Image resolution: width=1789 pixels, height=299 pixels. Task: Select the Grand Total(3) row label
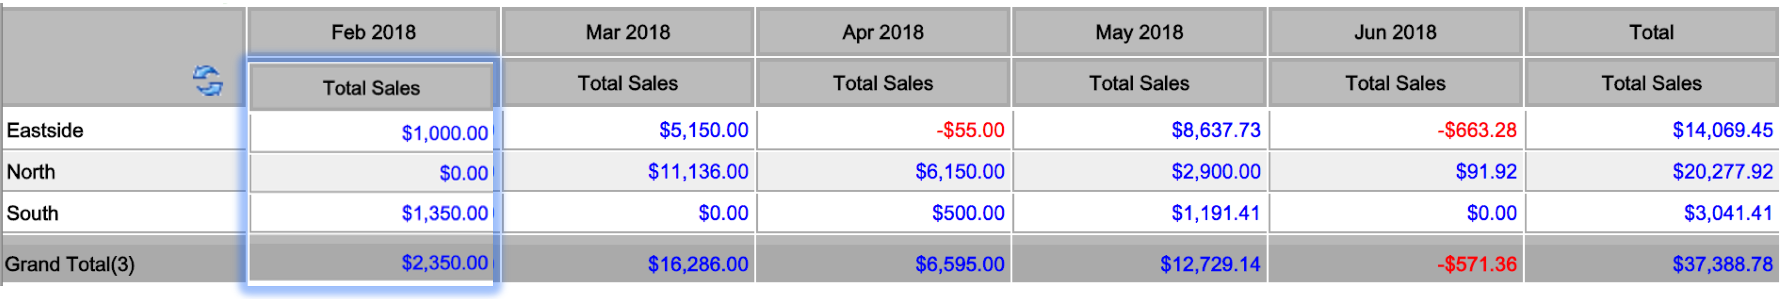(x=69, y=264)
